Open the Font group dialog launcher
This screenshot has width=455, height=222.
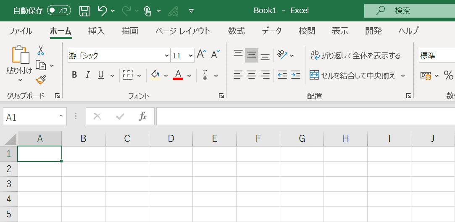221,96
